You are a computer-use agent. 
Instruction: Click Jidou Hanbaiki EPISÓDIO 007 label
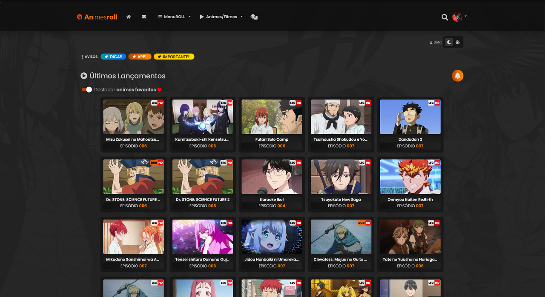pyautogui.click(x=272, y=266)
